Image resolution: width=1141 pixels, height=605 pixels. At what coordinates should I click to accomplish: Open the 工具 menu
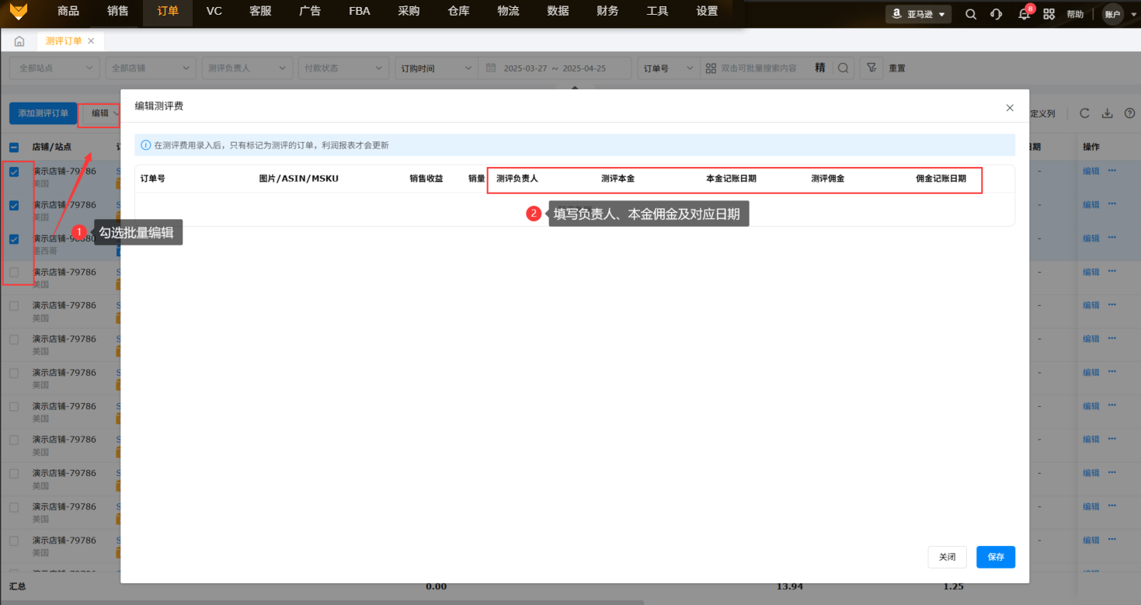[657, 11]
